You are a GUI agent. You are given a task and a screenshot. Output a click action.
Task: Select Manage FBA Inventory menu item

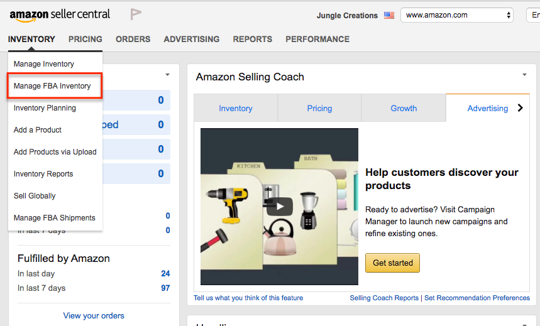pos(52,86)
